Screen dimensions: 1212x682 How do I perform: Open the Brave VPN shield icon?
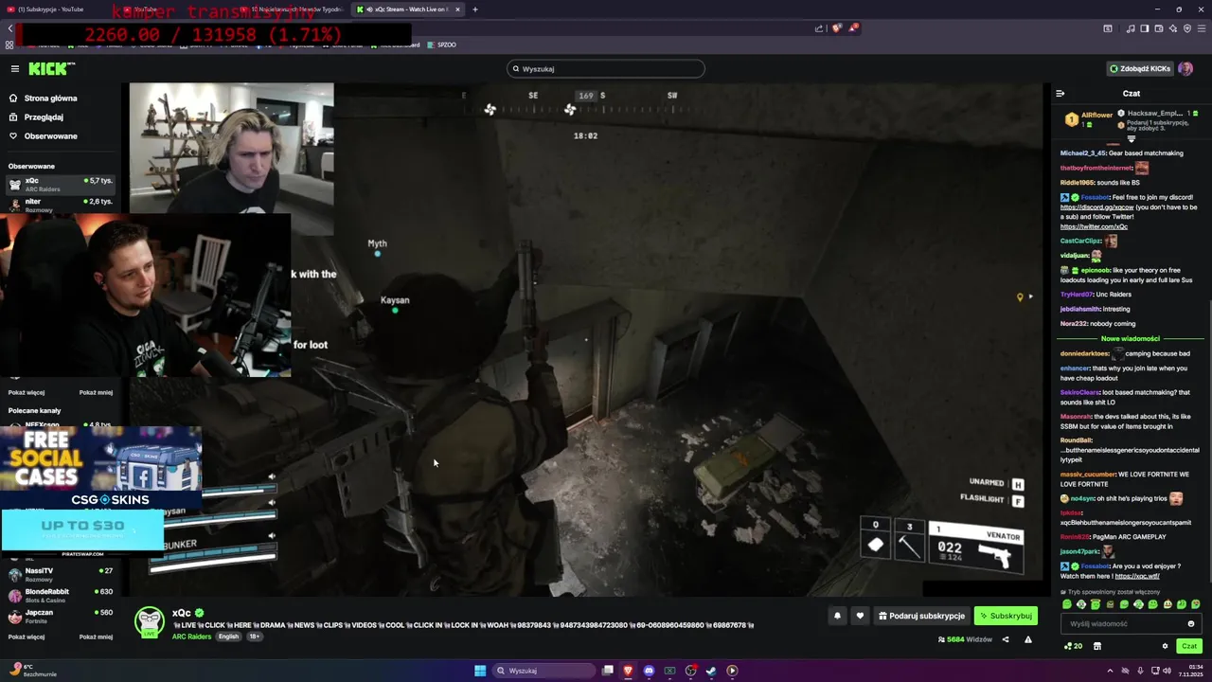click(1187, 28)
